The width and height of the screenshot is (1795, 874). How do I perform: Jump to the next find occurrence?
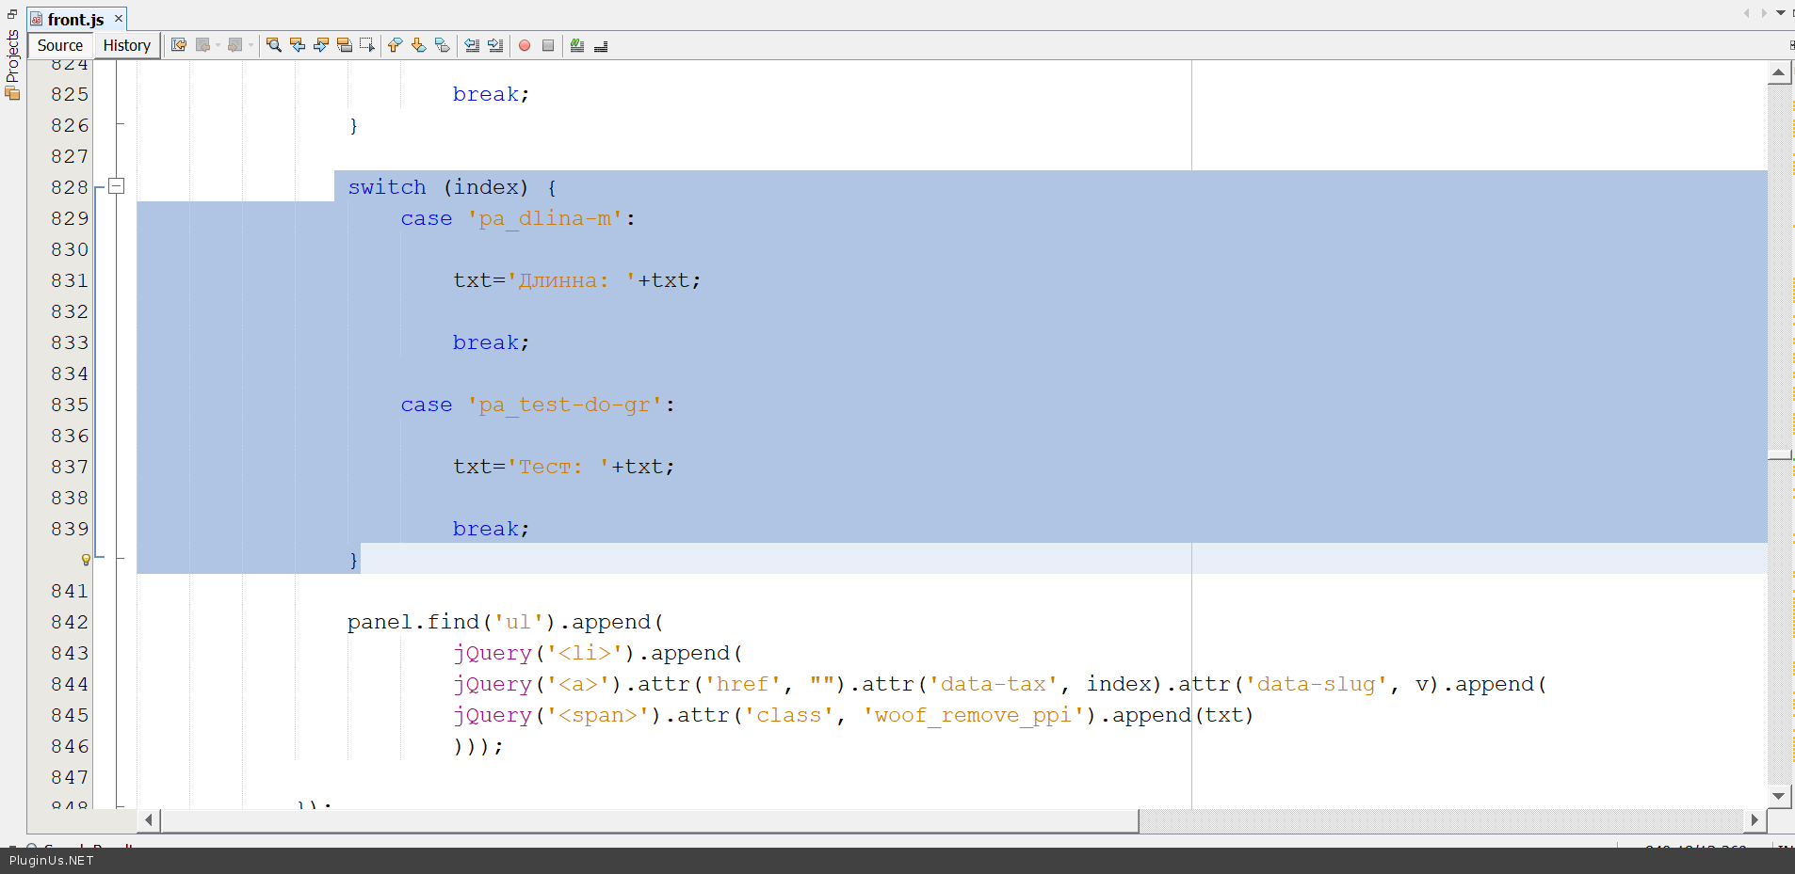click(x=321, y=45)
